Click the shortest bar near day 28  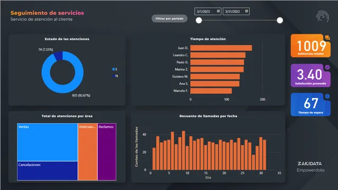click(x=253, y=163)
